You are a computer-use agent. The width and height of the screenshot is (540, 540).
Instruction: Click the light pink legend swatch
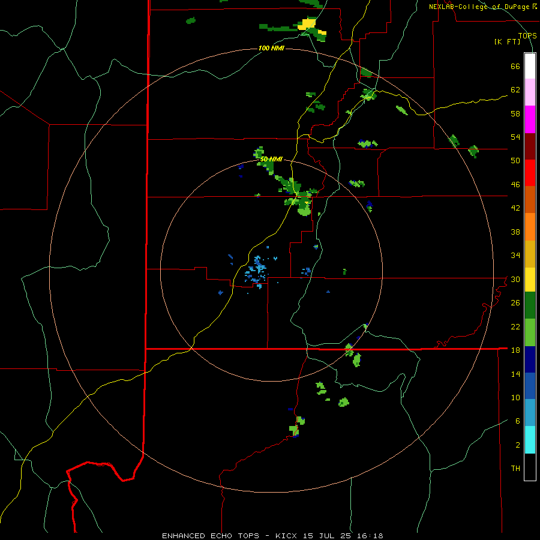pos(530,92)
